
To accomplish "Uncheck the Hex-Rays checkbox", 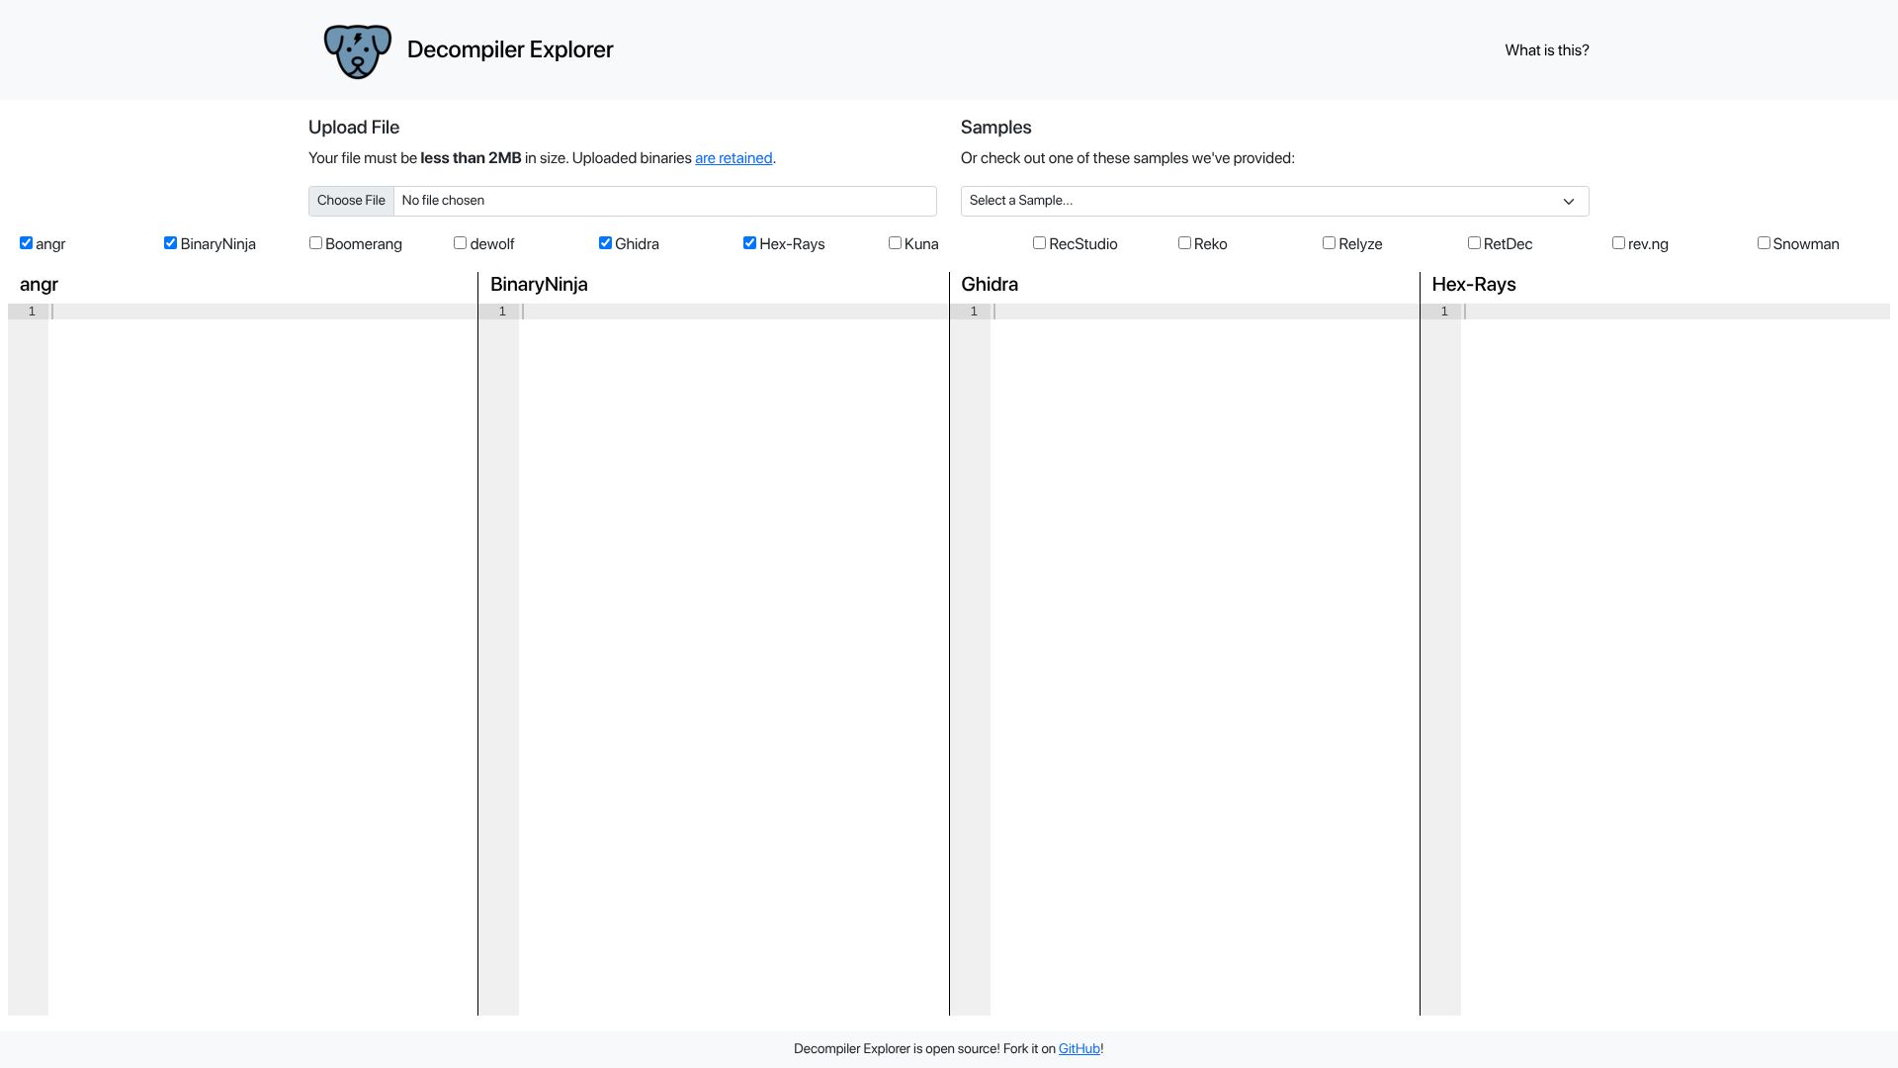I will (x=749, y=243).
